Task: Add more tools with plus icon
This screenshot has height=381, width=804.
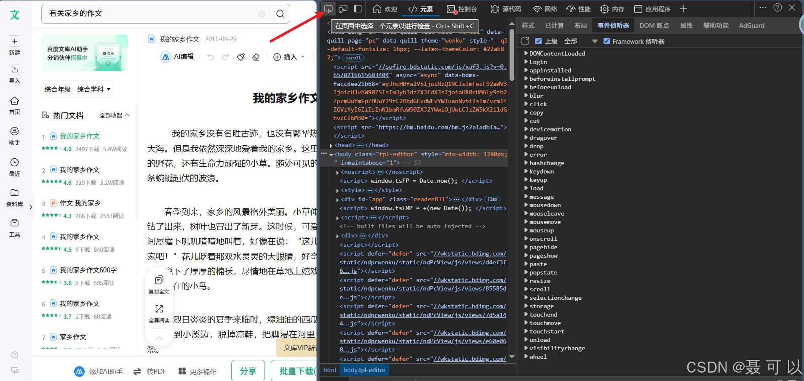Action: 683,9
